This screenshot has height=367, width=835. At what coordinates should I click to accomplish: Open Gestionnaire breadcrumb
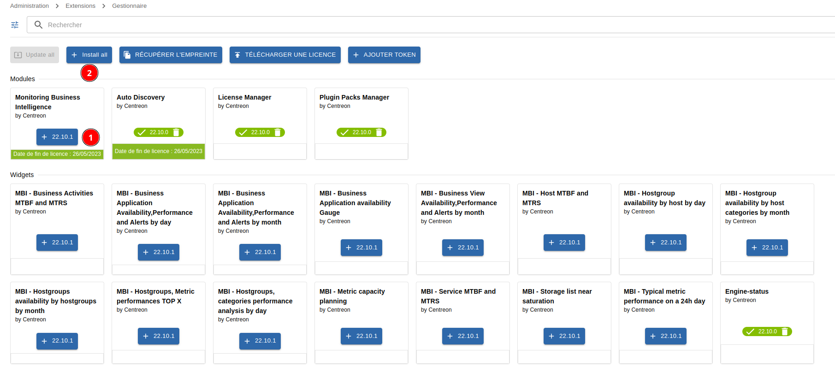click(130, 6)
